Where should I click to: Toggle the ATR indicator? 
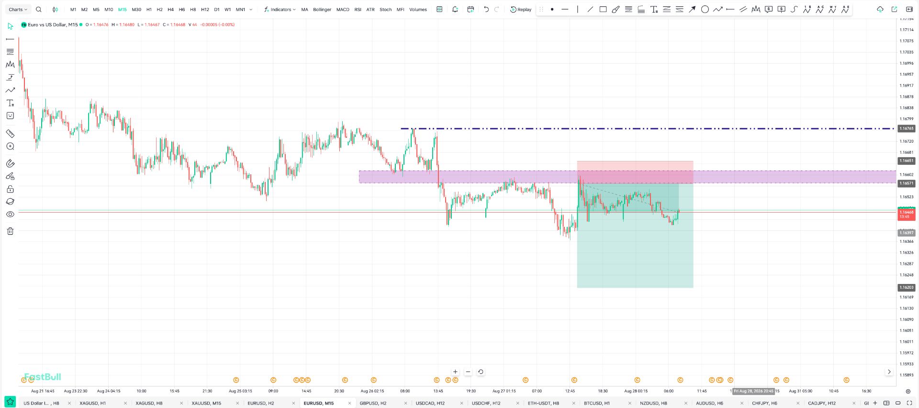[370, 10]
